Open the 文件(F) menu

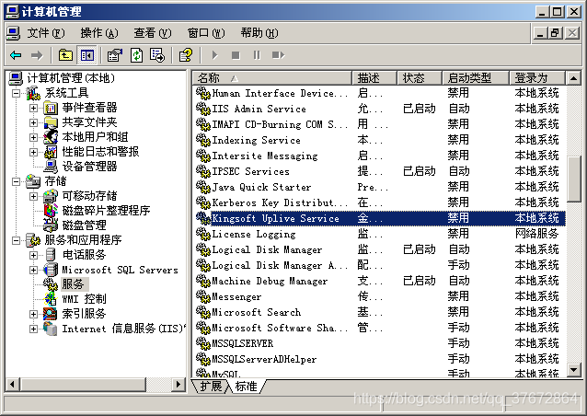click(x=46, y=33)
